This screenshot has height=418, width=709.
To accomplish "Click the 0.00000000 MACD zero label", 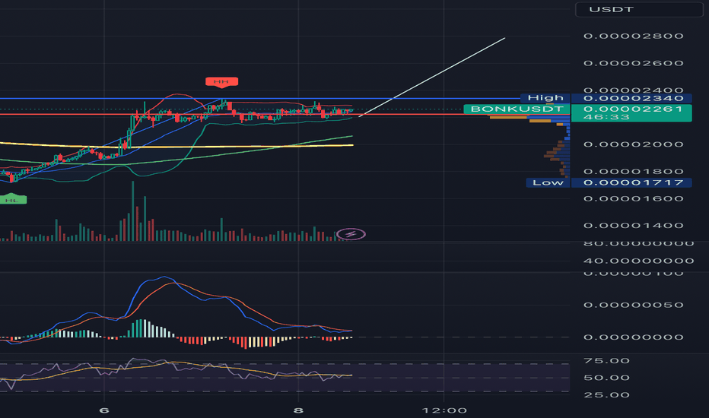I will coord(633,337).
